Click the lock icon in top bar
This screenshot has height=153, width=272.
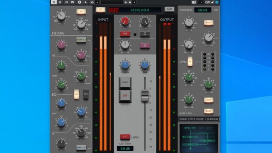(213, 2)
